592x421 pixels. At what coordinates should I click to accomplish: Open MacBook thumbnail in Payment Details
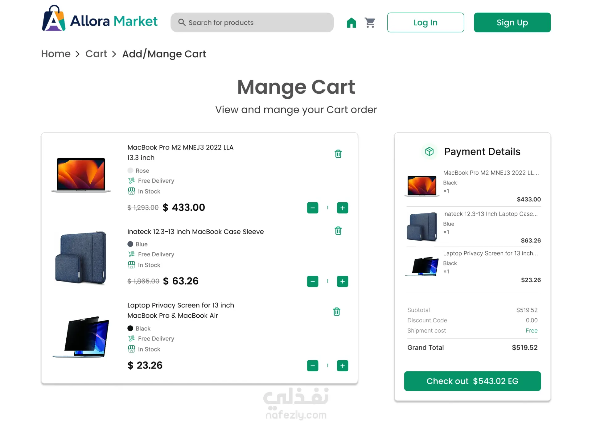[x=422, y=186]
